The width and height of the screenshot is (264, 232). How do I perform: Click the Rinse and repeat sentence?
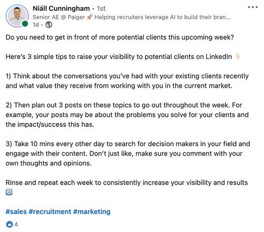126,182
